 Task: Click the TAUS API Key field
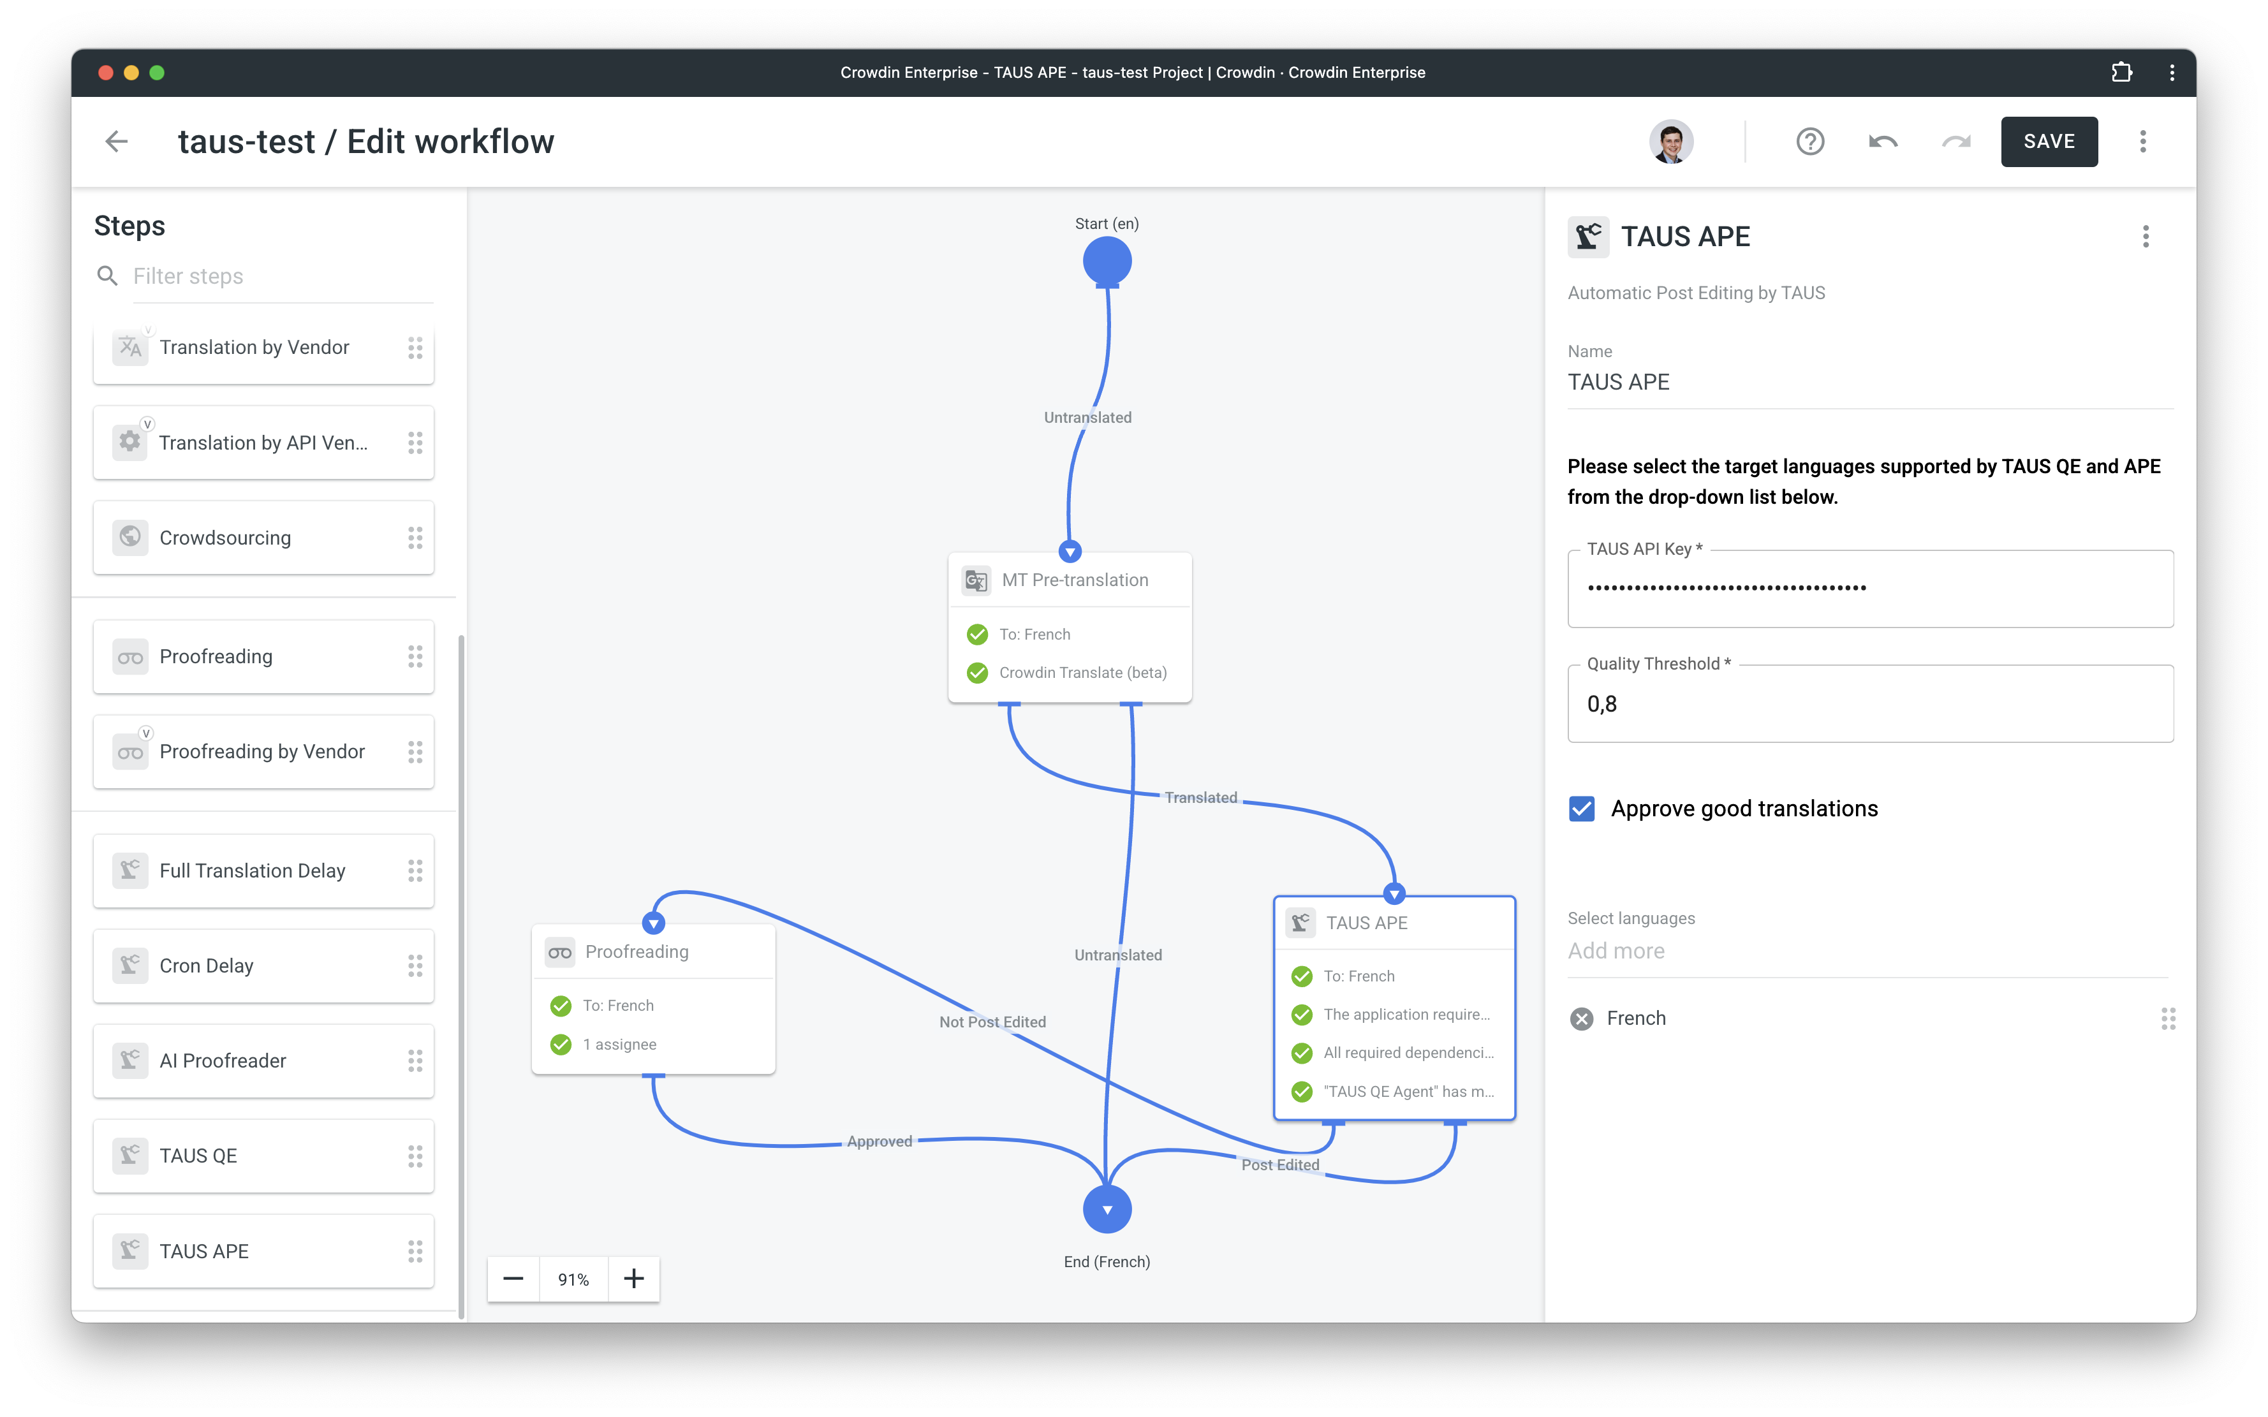tap(1869, 589)
